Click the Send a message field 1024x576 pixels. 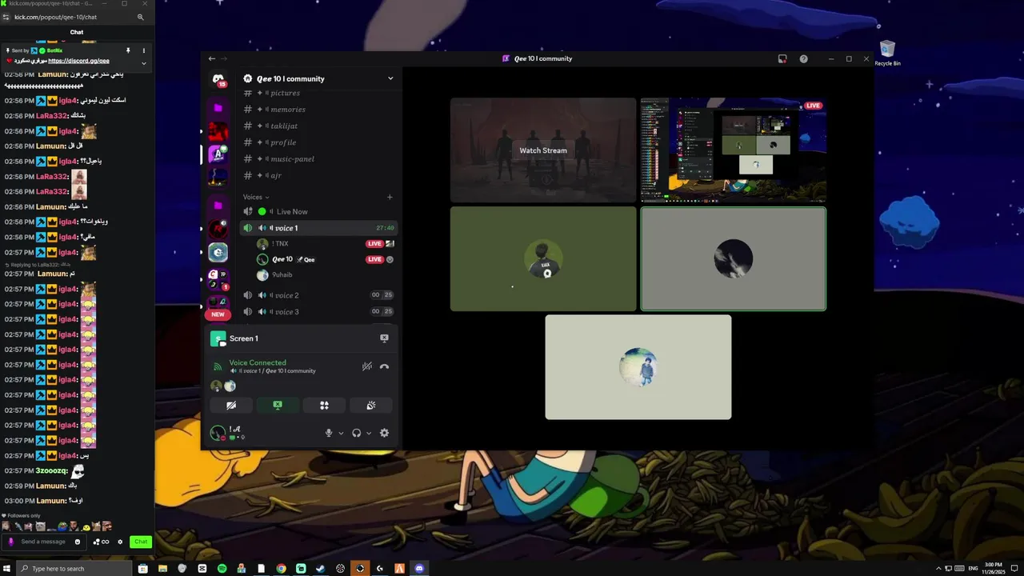pyautogui.click(x=46, y=542)
